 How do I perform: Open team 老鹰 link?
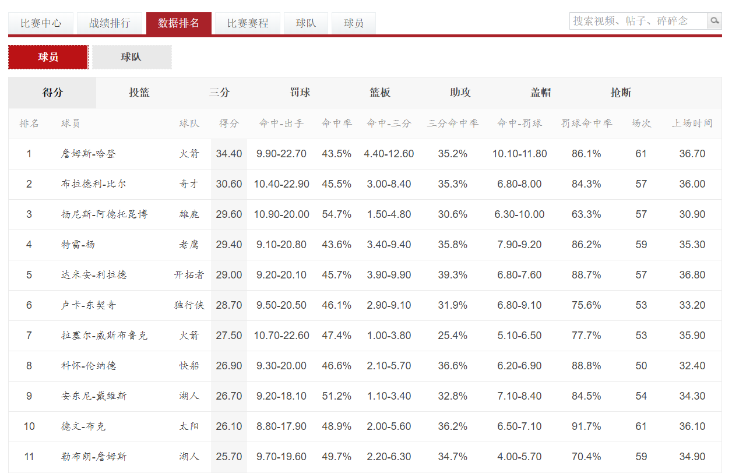pyautogui.click(x=189, y=245)
